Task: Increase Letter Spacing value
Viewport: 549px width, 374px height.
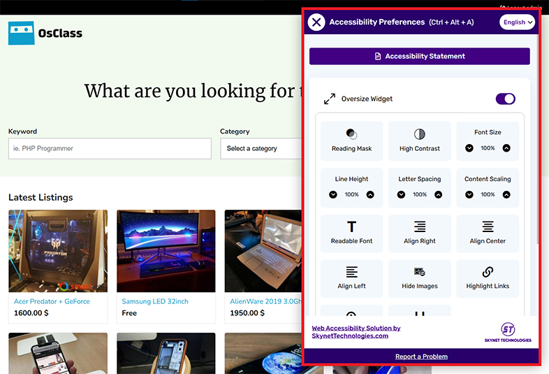Action: coord(439,194)
